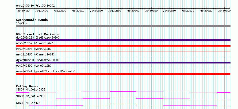The image size is (238, 109).
Task: Open variant esv2749895 (Wong2012b) label
Action: [34, 66]
